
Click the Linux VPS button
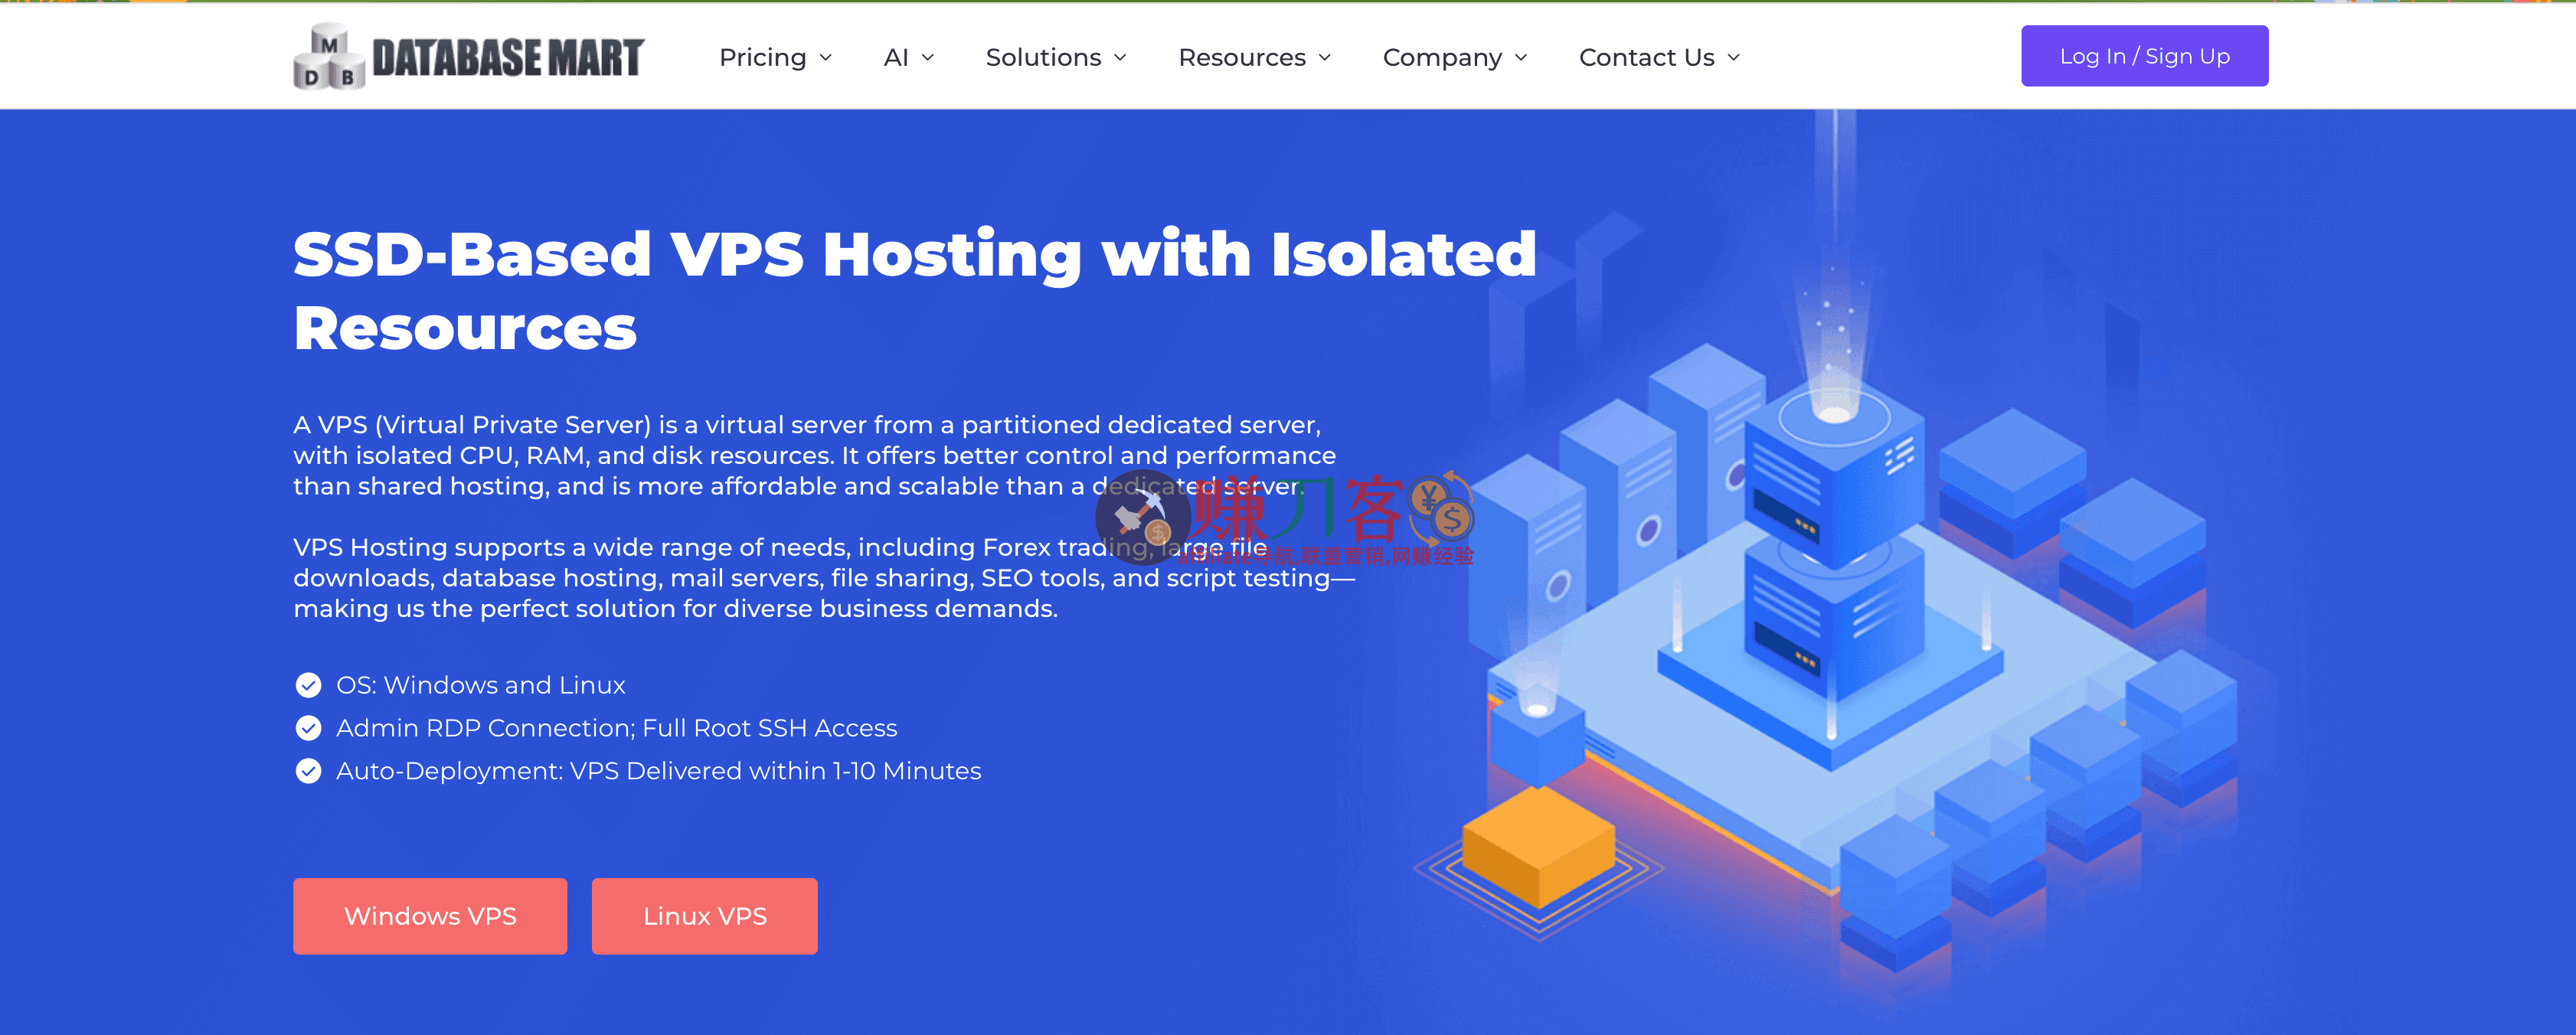pos(704,916)
